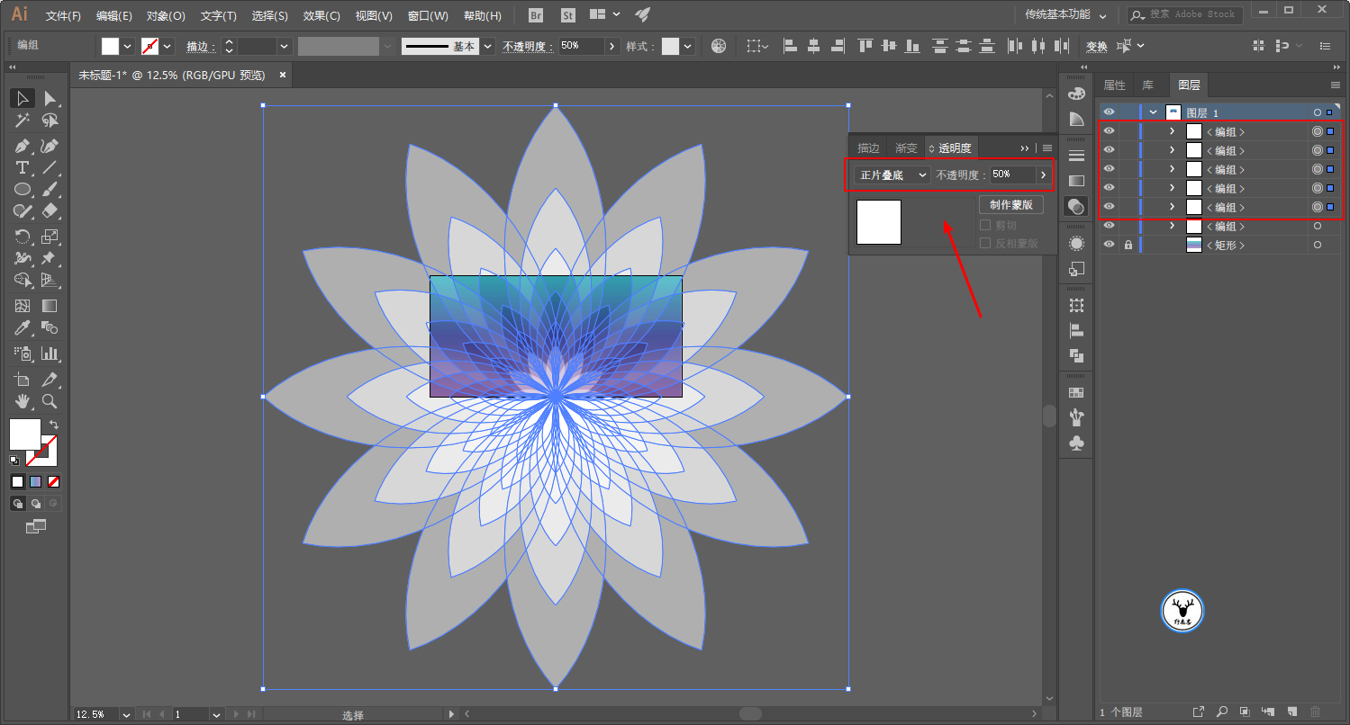Select the Lasso tool
Viewport: 1350px width, 725px height.
click(x=50, y=121)
